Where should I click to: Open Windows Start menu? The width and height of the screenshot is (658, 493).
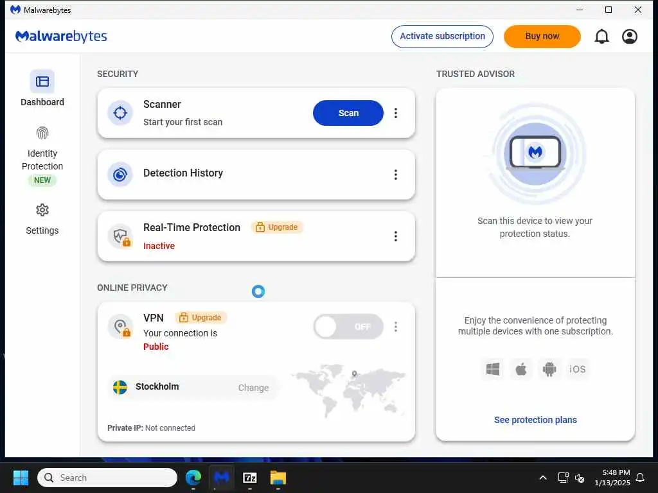click(21, 478)
